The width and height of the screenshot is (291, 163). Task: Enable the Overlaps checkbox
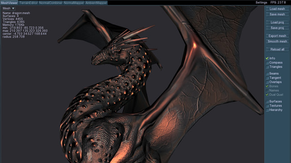click(x=267, y=82)
